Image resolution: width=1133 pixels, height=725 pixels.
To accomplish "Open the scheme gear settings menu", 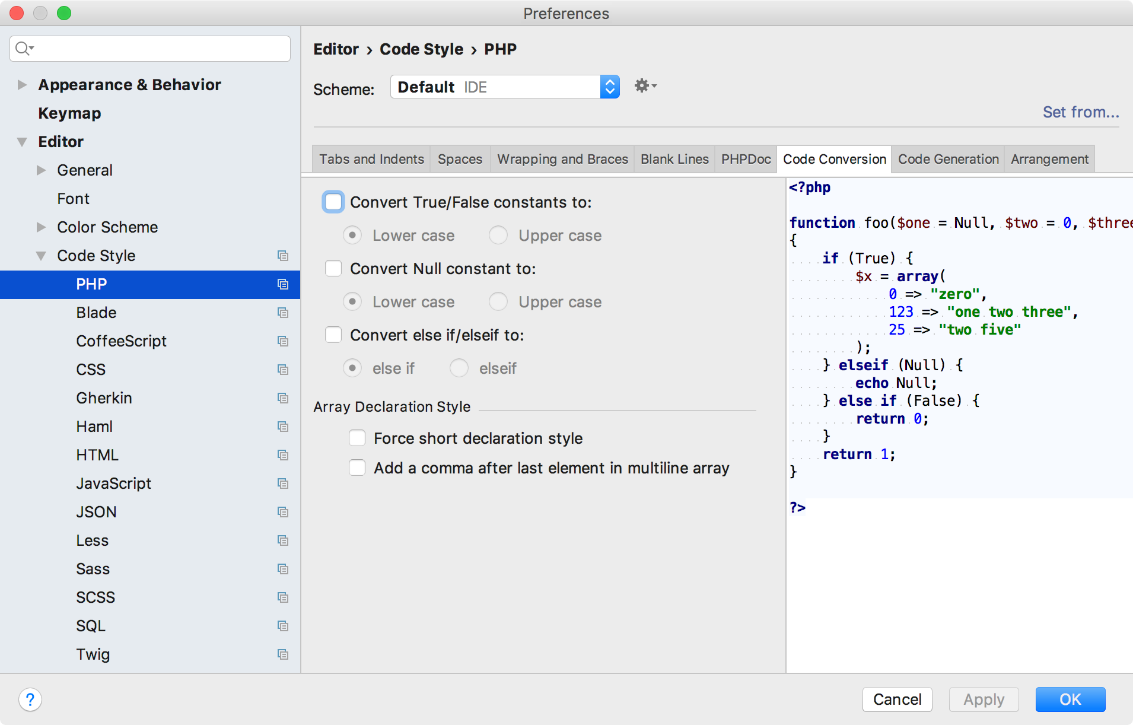I will [644, 86].
